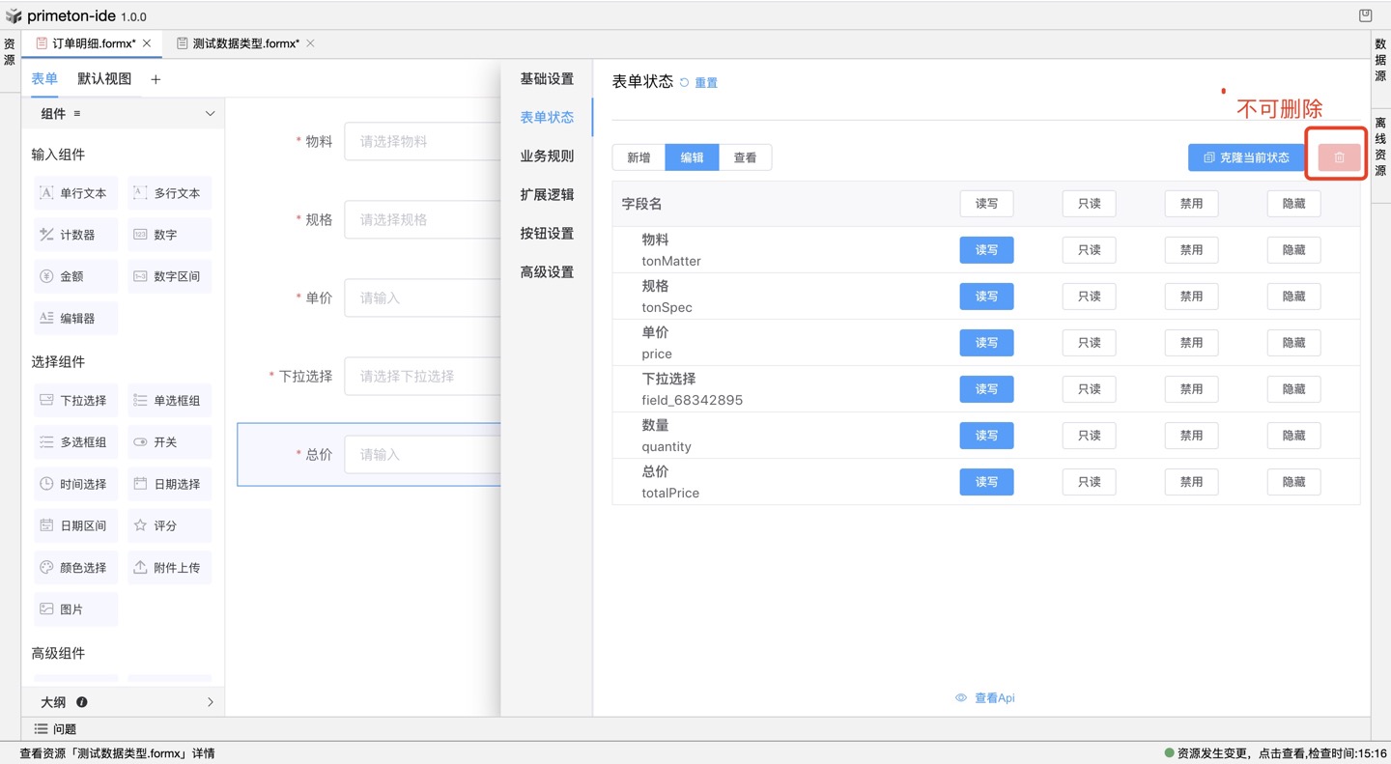Open the 查看Api link
The width and height of the screenshot is (1391, 764).
985,697
